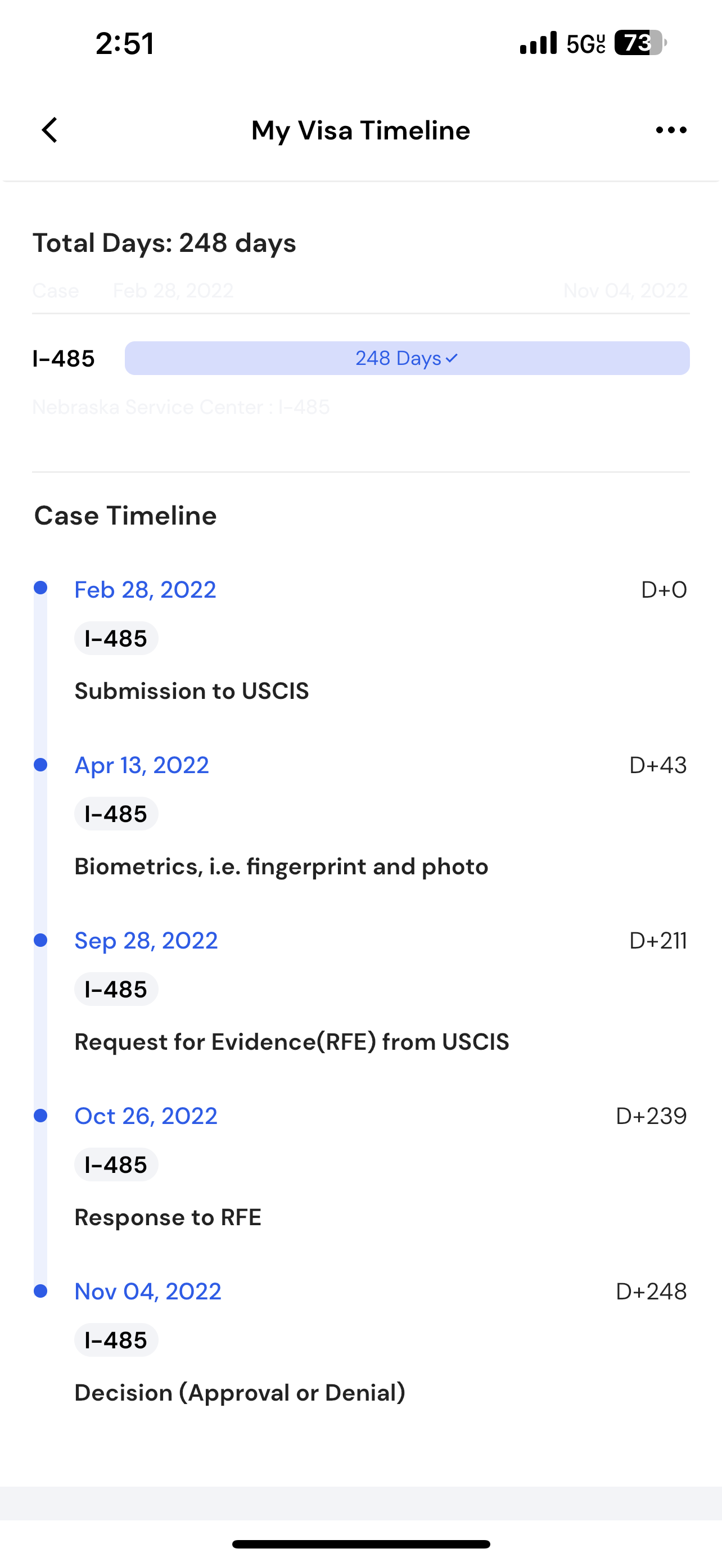The image size is (722, 1562).
Task: Select Request for Evidence(RFE) from USCIS entry
Action: pyautogui.click(x=292, y=1042)
